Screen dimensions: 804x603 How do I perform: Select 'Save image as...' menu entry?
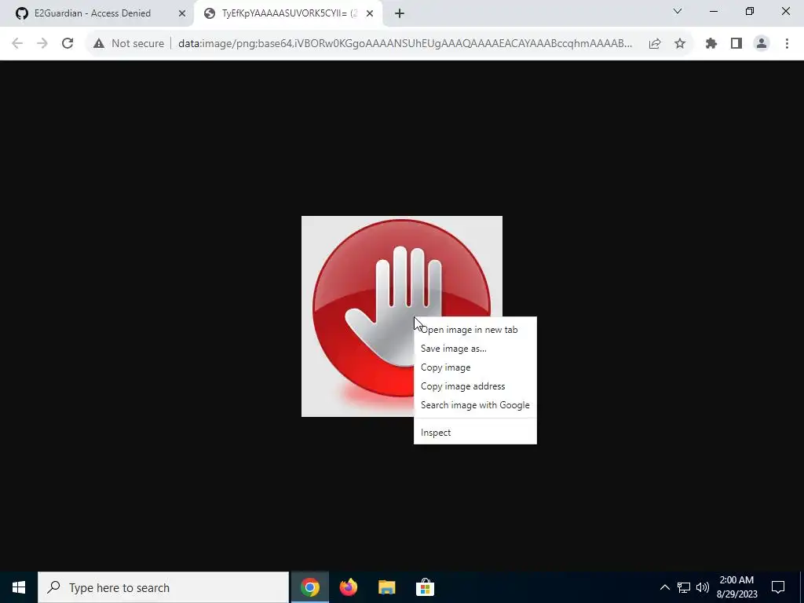pyautogui.click(x=475, y=349)
